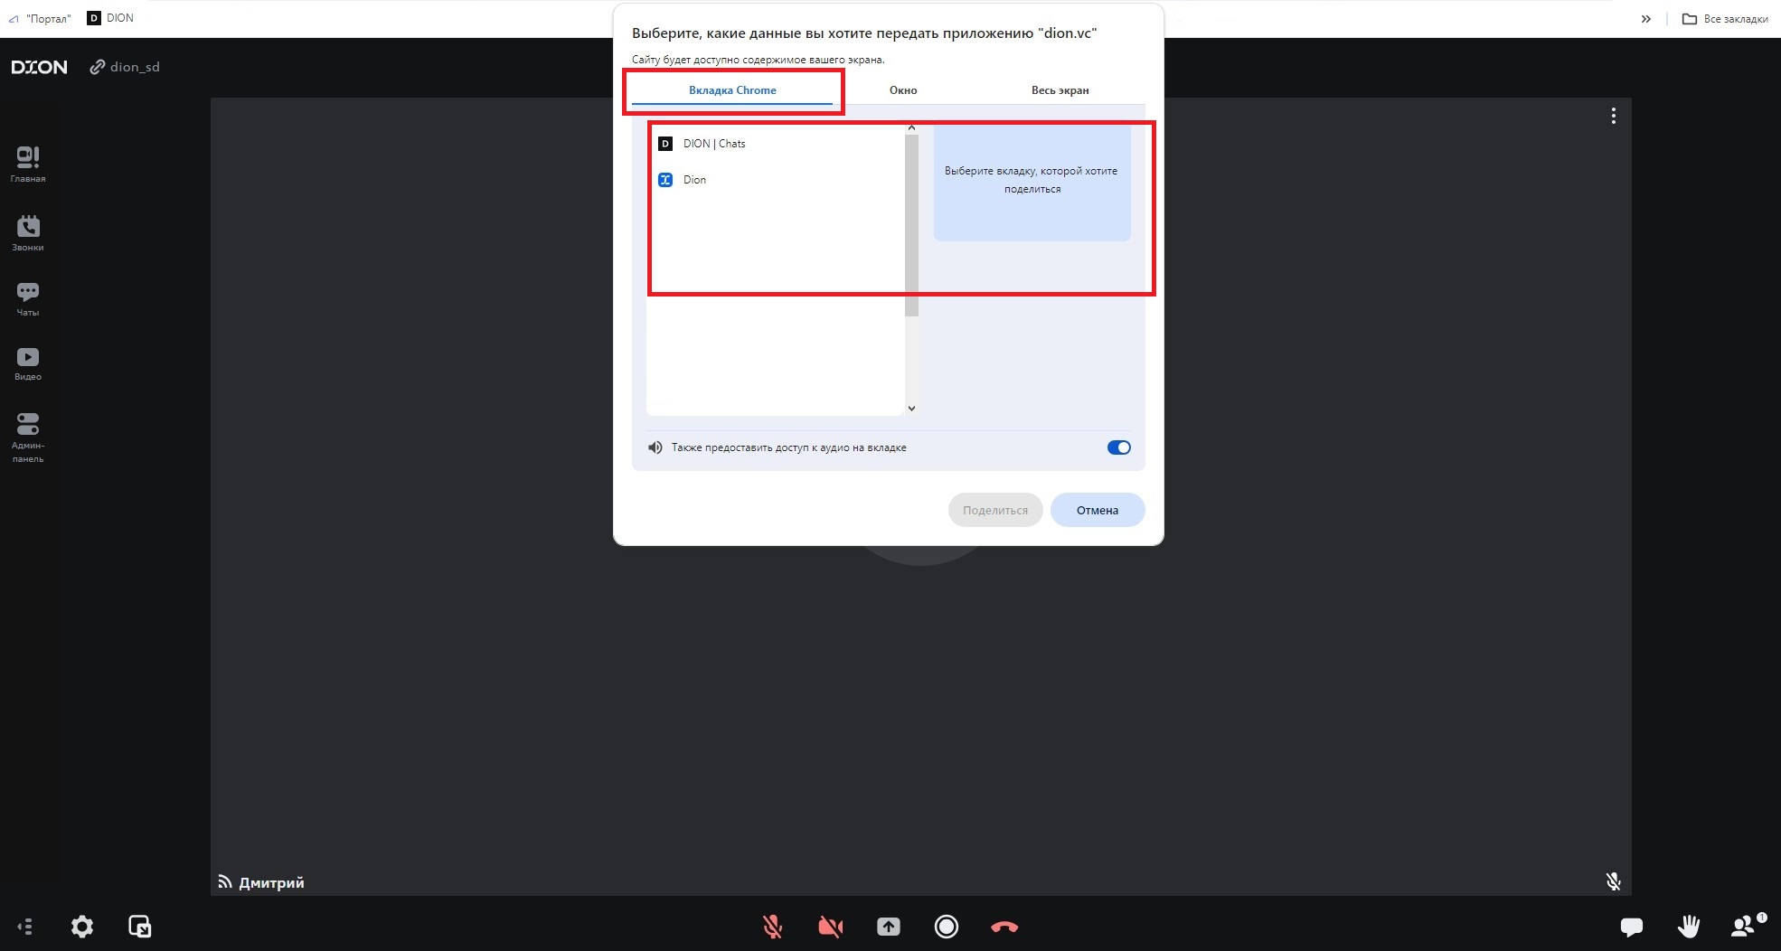Open the call chat bubble icon
Viewport: 1781px width, 951px height.
pos(1631,927)
